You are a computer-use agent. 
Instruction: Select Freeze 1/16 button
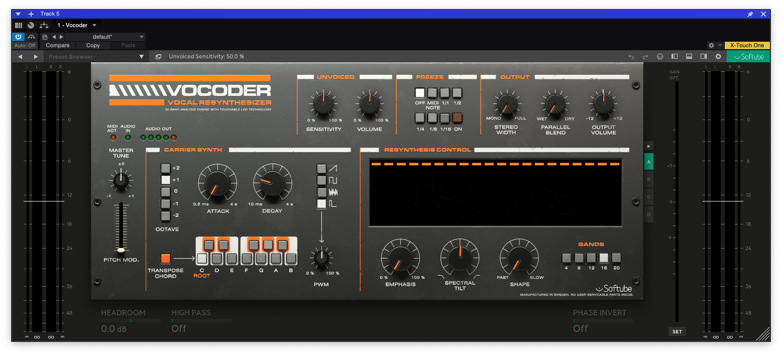pos(444,118)
